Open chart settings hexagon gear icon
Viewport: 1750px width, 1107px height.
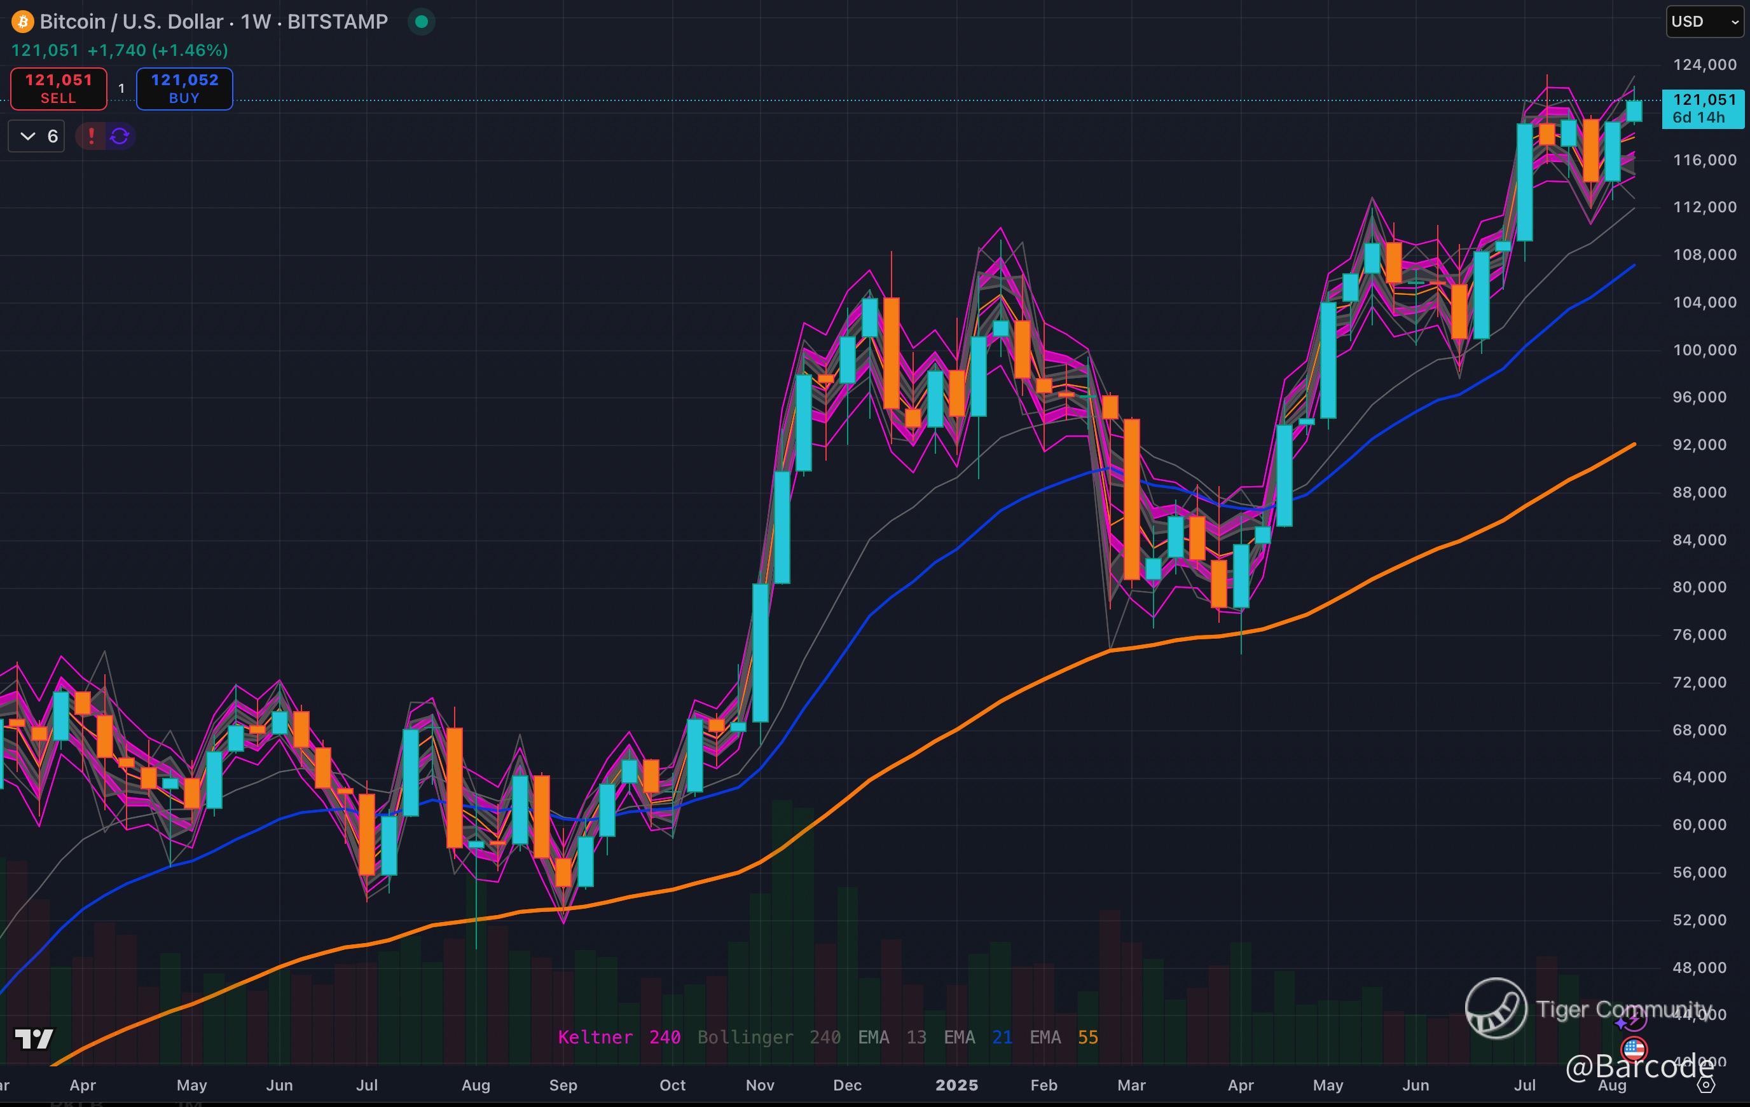pos(1705,1085)
